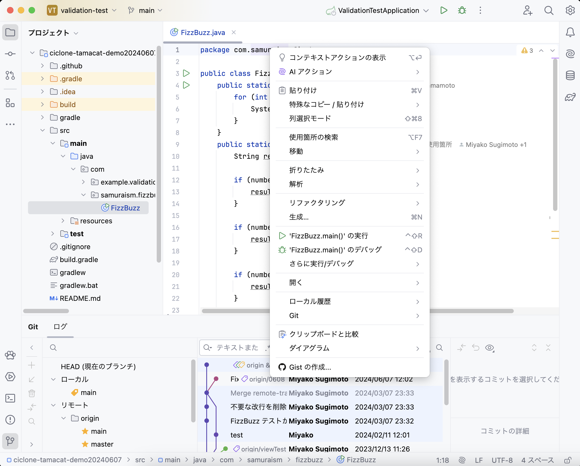Collapse the src folder
The image size is (580, 466).
point(42,130)
